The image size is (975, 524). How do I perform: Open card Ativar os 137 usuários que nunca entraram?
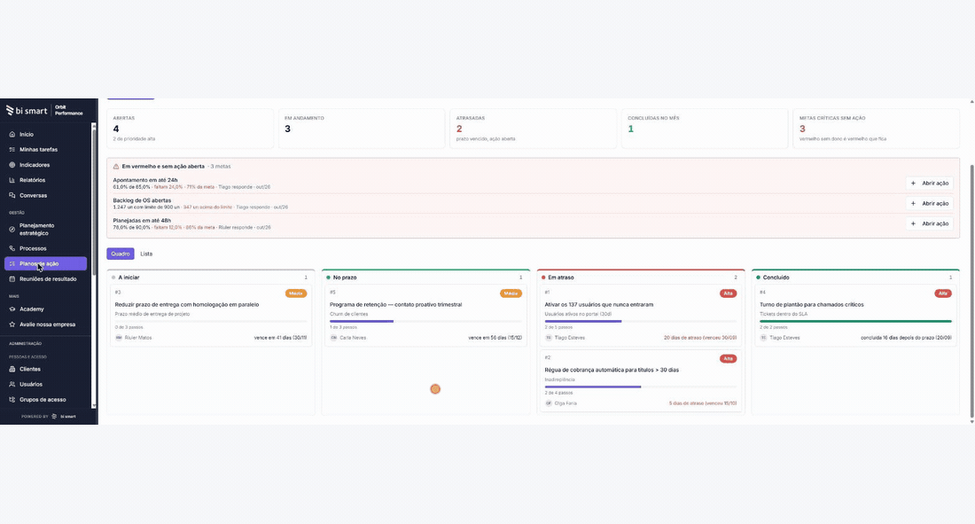coord(641,315)
